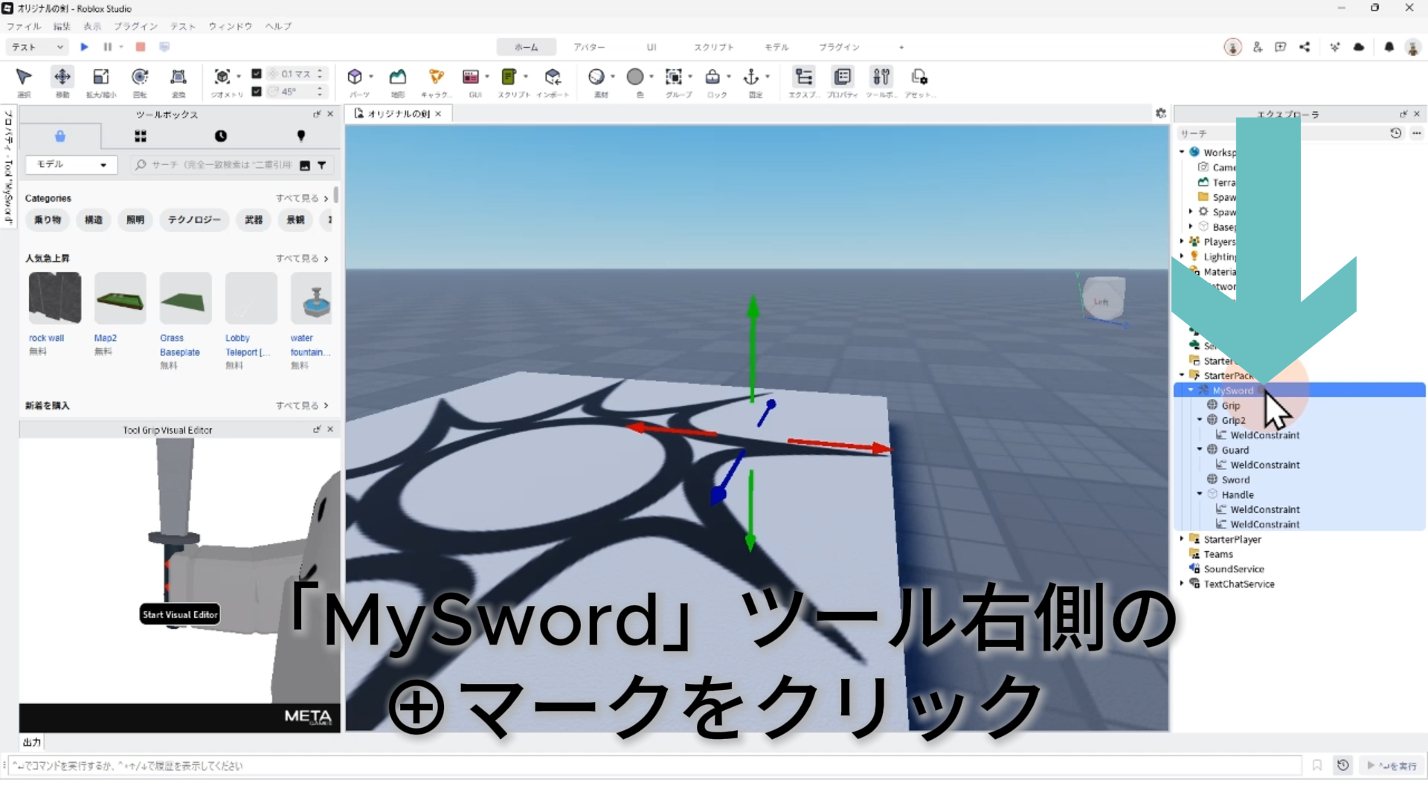
Task: Click the Script insert icon
Action: click(x=509, y=77)
